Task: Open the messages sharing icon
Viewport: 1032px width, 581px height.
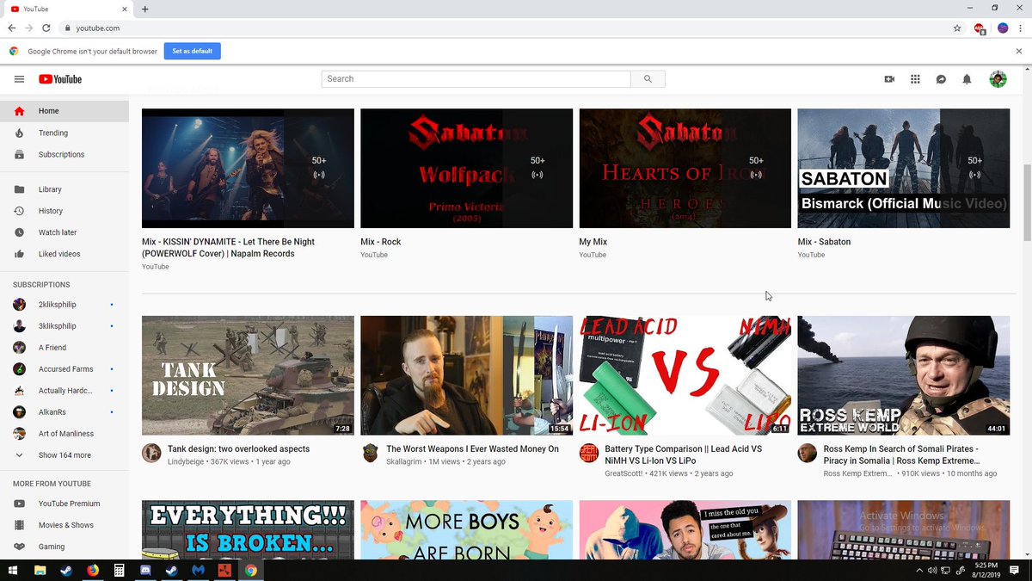Action: pos(941,79)
